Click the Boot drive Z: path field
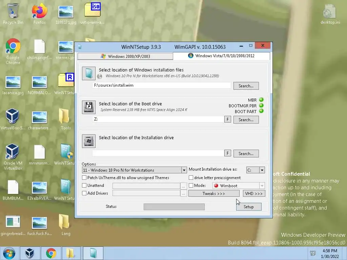Screen dimensions: 347x260 click(x=158, y=119)
